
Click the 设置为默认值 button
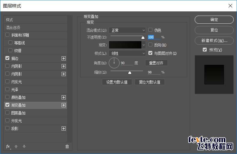(x=117, y=82)
